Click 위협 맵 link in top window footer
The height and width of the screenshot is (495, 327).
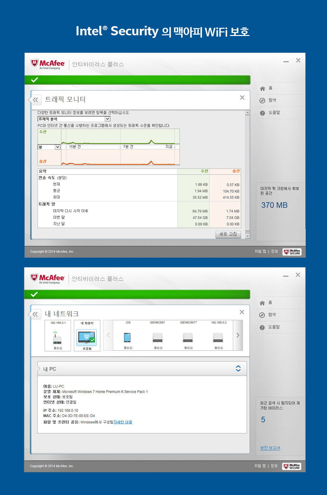pos(260,251)
